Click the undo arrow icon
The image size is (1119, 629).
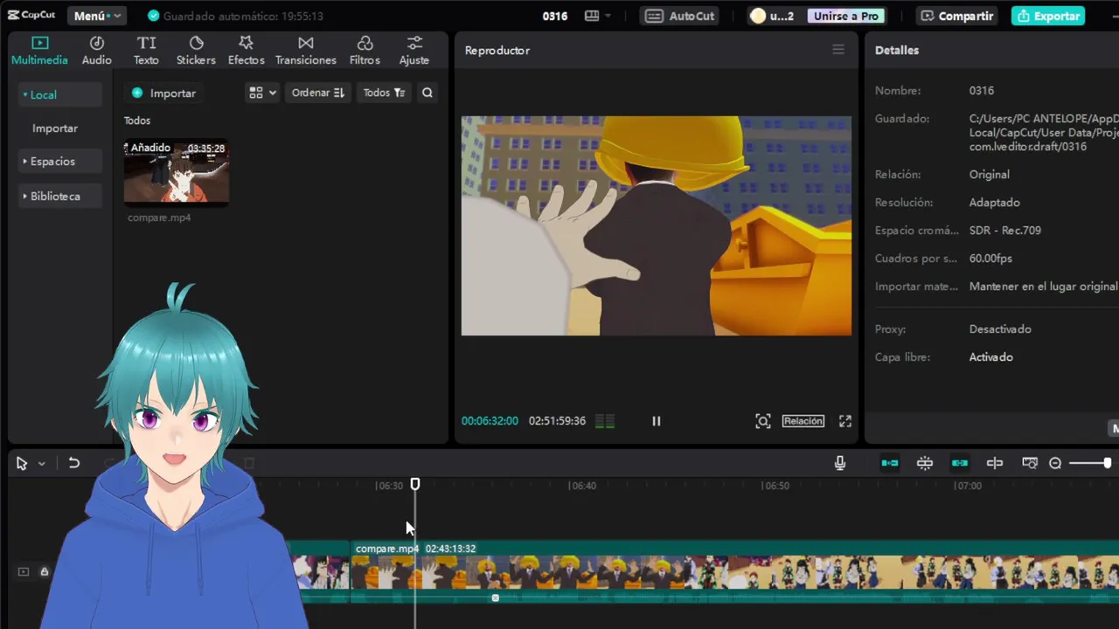pyautogui.click(x=74, y=464)
